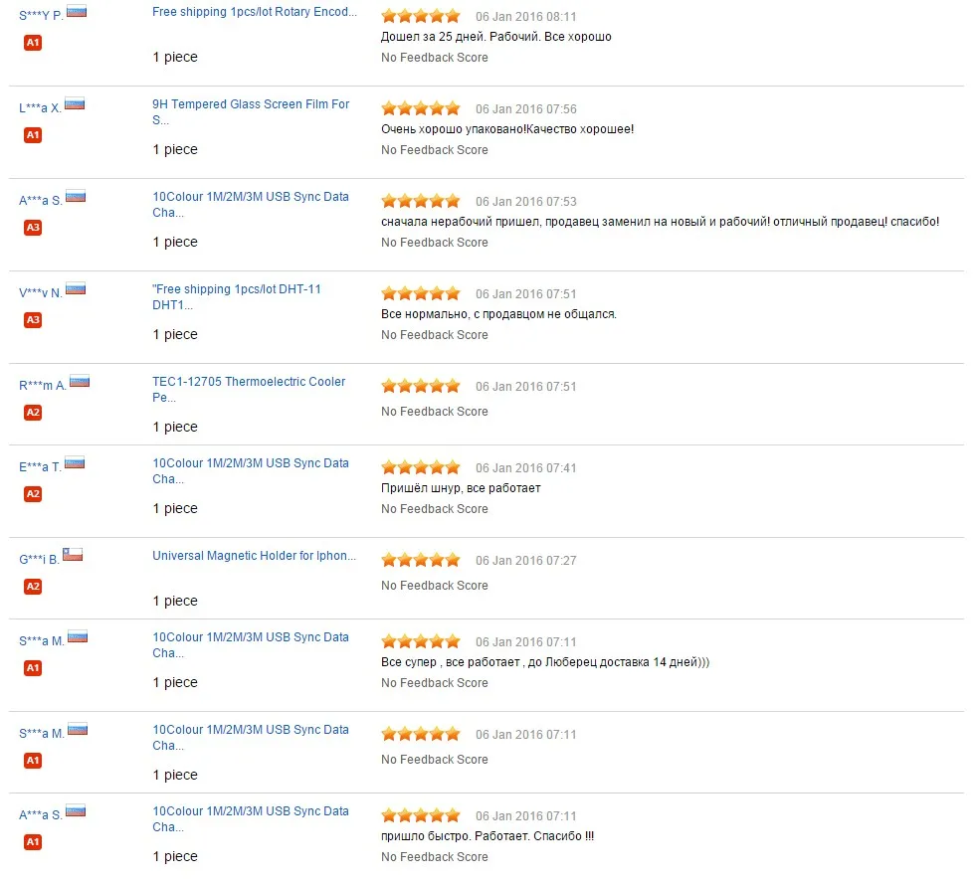Image resolution: width=976 pixels, height=881 pixels.
Task: Click star rating dated 06 Jan 2016 07:56
Action: coord(421,108)
